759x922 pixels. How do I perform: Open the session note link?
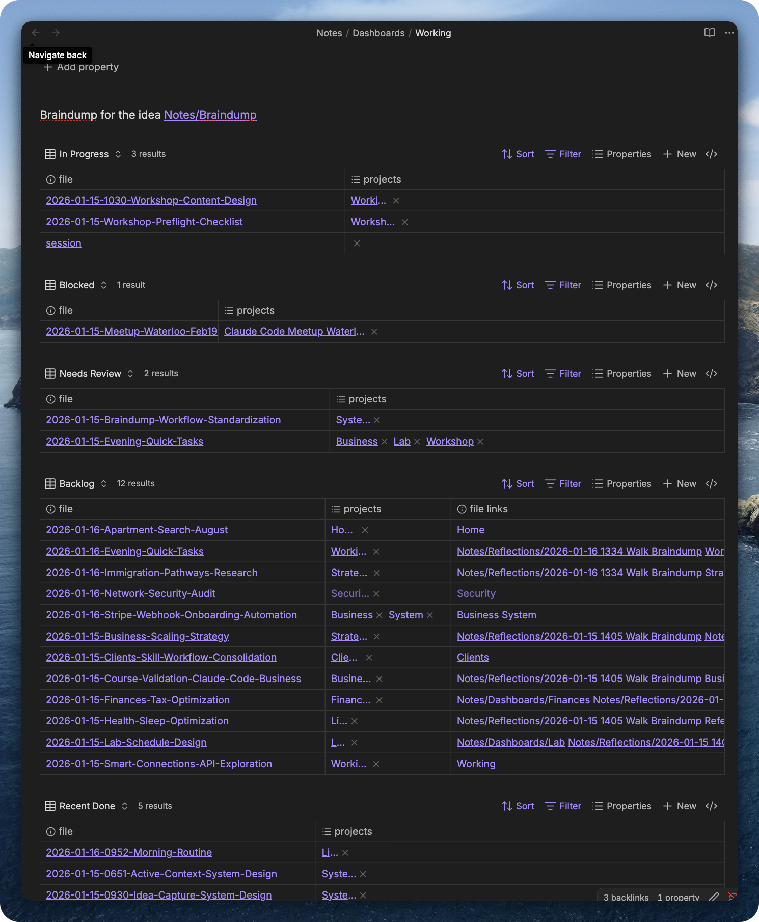64,243
